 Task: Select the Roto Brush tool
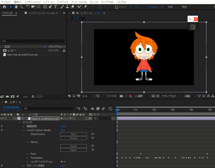coord(79,7)
